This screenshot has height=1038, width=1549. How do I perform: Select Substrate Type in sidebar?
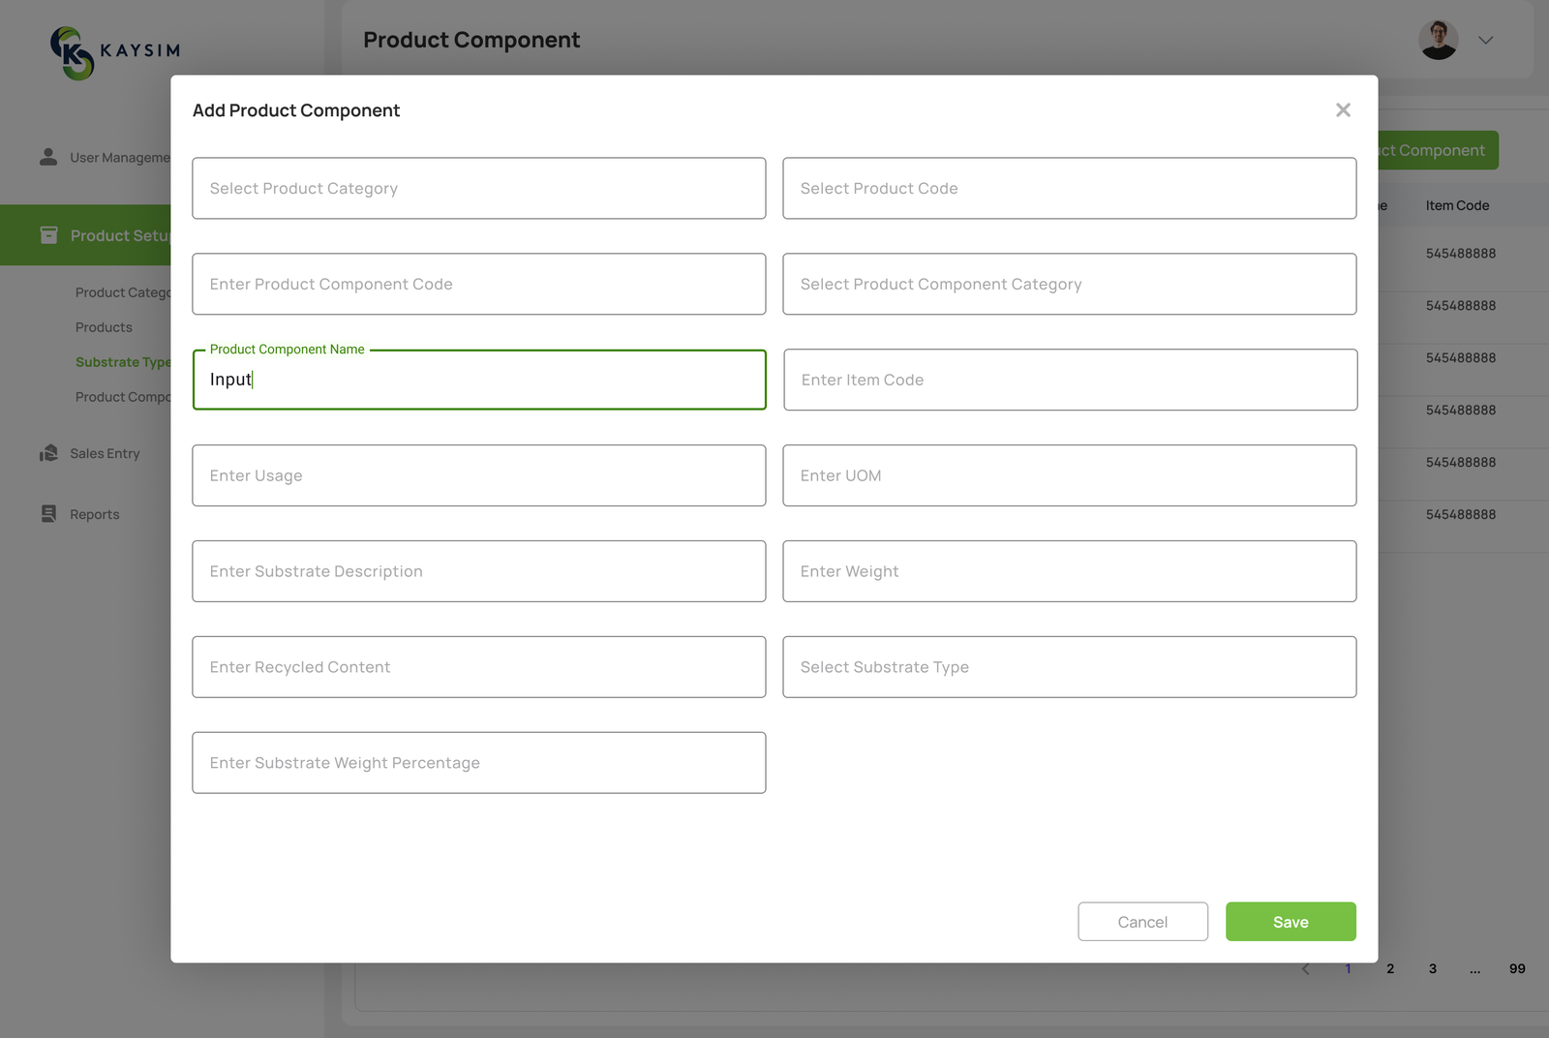click(122, 362)
